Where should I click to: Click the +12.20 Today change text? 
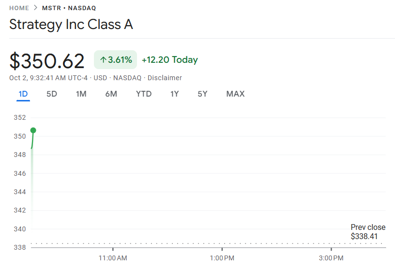[x=169, y=60]
